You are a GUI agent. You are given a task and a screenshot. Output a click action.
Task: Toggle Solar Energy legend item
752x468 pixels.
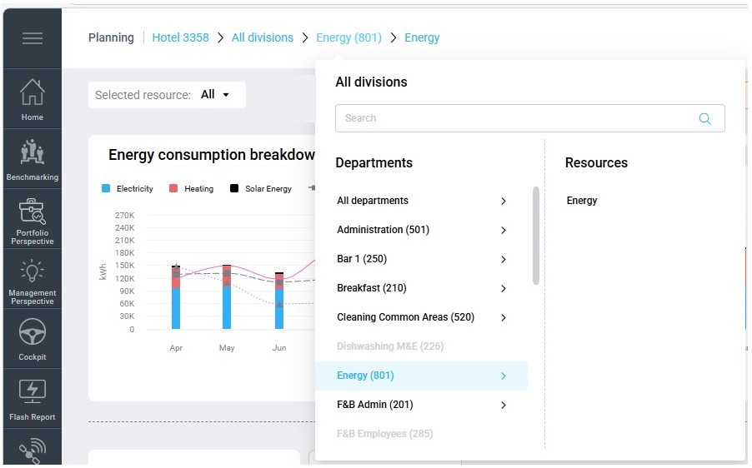click(x=260, y=189)
